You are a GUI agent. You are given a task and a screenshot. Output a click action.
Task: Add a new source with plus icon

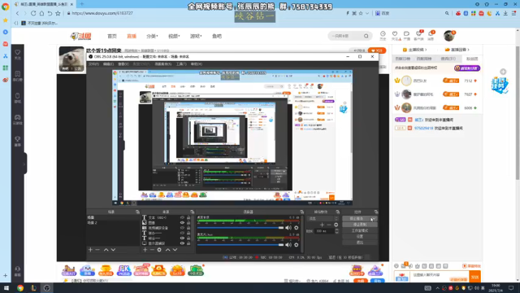[145, 250]
